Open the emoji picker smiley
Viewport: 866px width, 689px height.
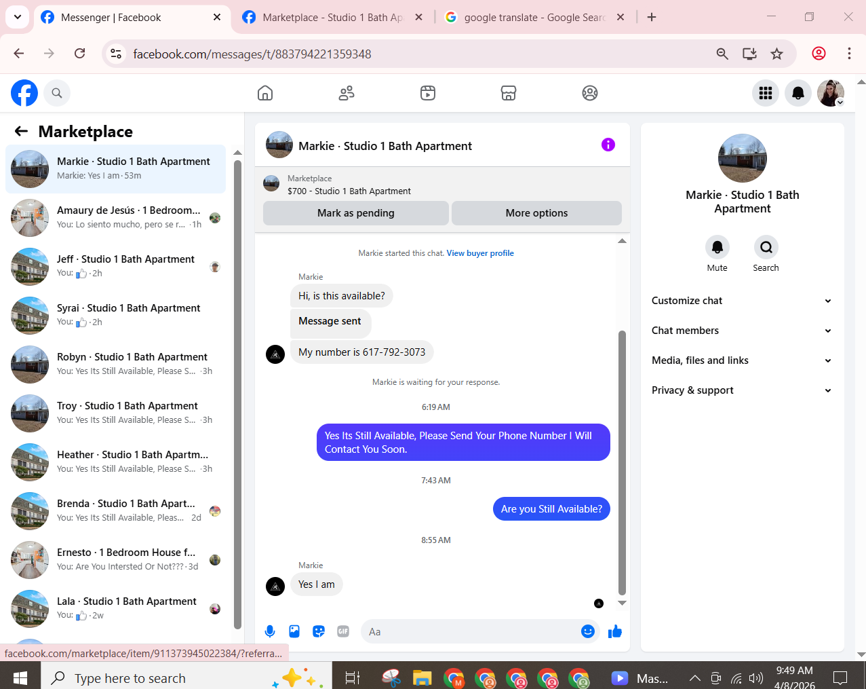coord(588,631)
